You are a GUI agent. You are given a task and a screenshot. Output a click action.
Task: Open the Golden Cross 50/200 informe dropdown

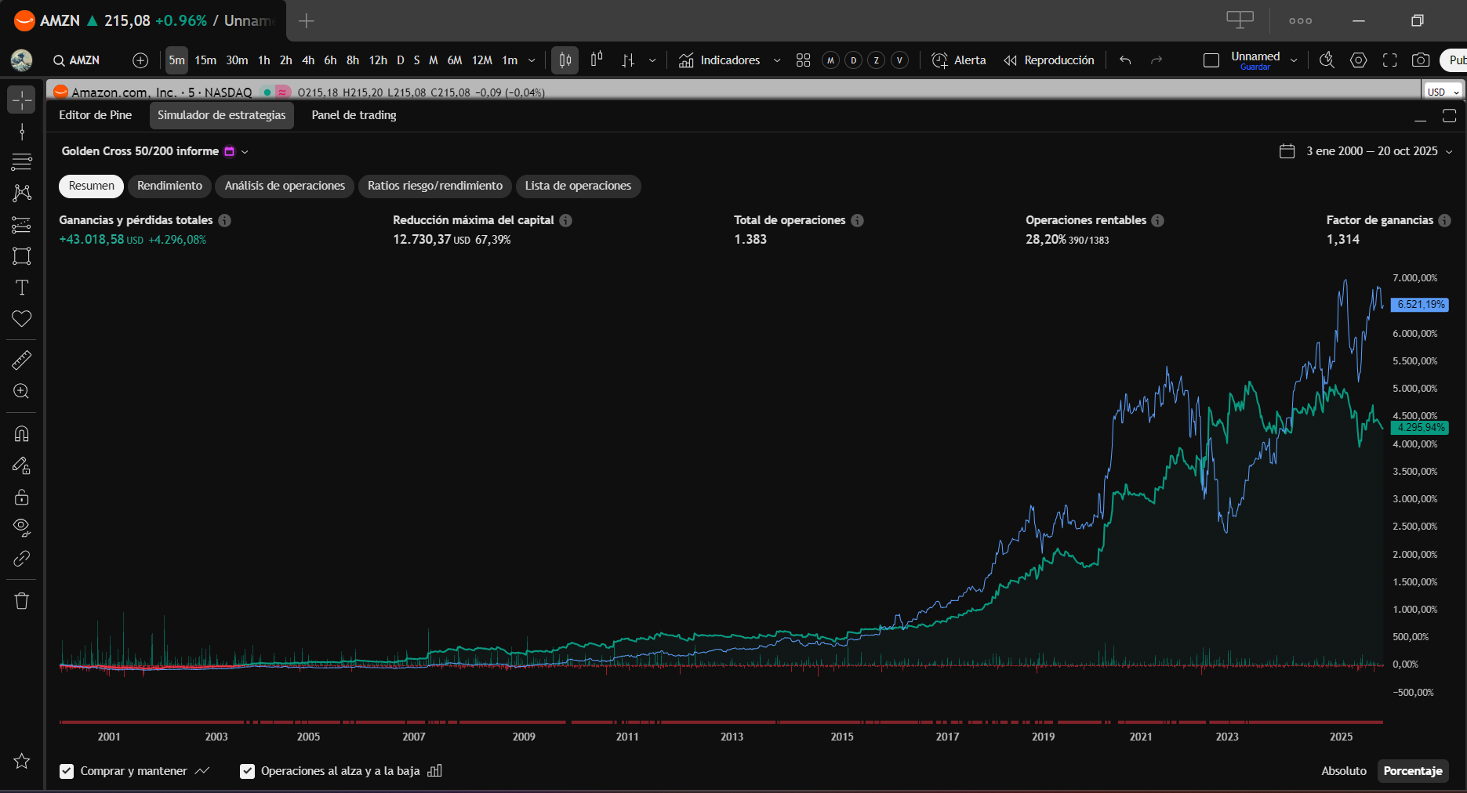[245, 152]
